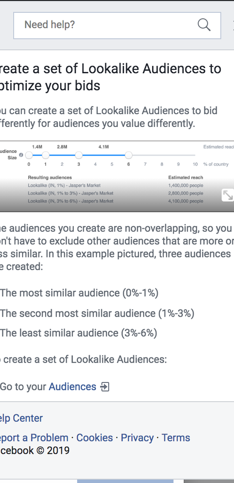Open the Cookies link
234x483 pixels.
[x=95, y=438]
